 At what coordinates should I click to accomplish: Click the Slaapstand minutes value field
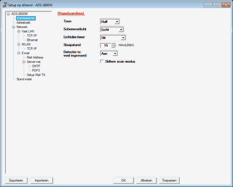click(106, 45)
